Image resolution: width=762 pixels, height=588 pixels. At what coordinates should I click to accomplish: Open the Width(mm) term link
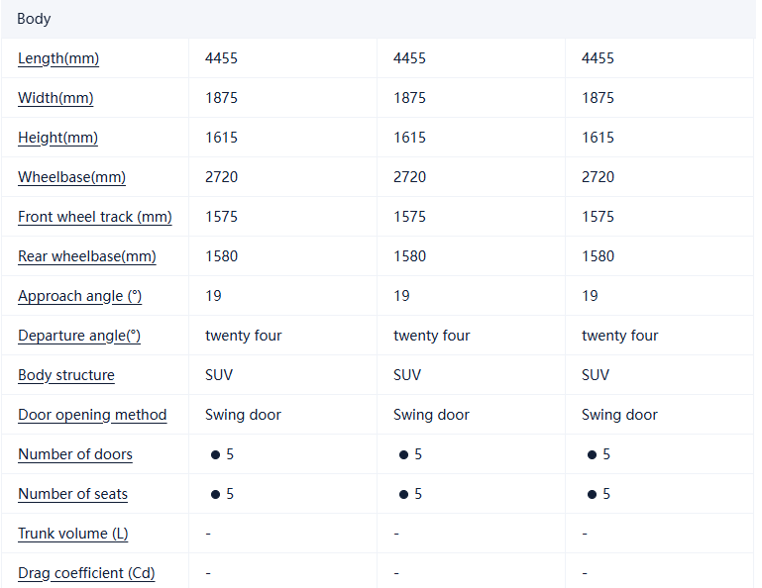pos(55,98)
